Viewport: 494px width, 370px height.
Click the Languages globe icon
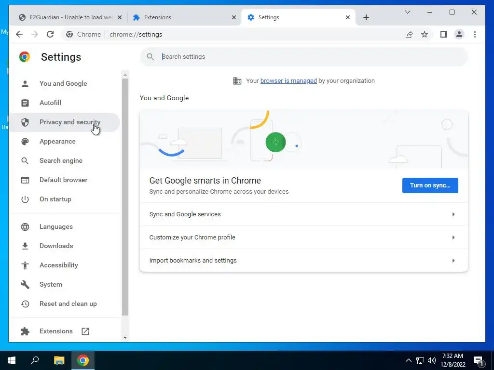click(x=25, y=226)
